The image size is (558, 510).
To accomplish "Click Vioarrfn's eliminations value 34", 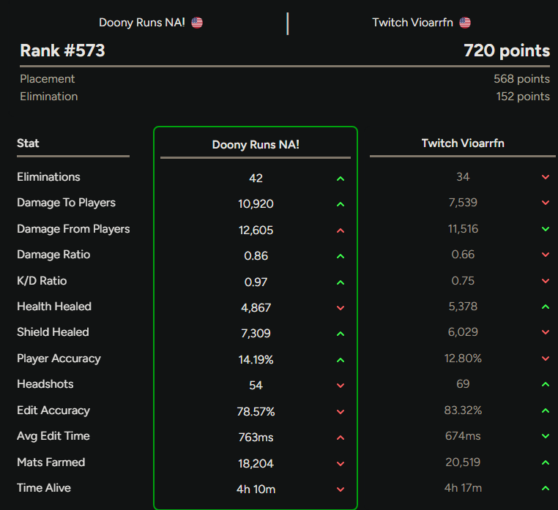I will coord(463,177).
